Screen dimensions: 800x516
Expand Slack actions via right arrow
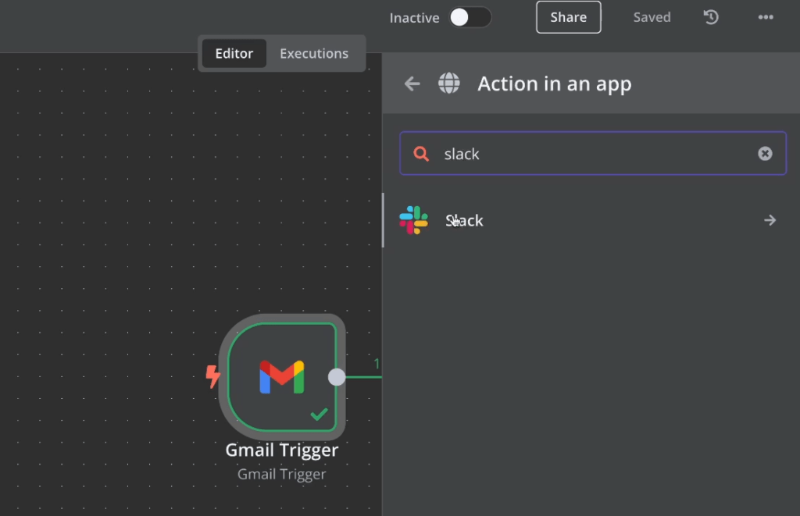[x=770, y=220]
